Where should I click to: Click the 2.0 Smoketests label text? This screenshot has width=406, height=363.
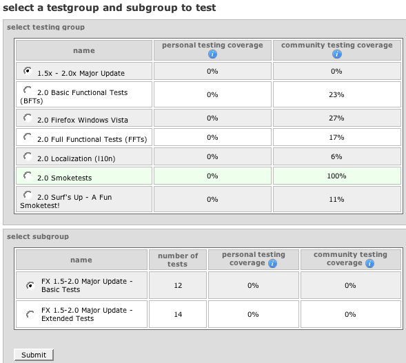tap(65, 178)
